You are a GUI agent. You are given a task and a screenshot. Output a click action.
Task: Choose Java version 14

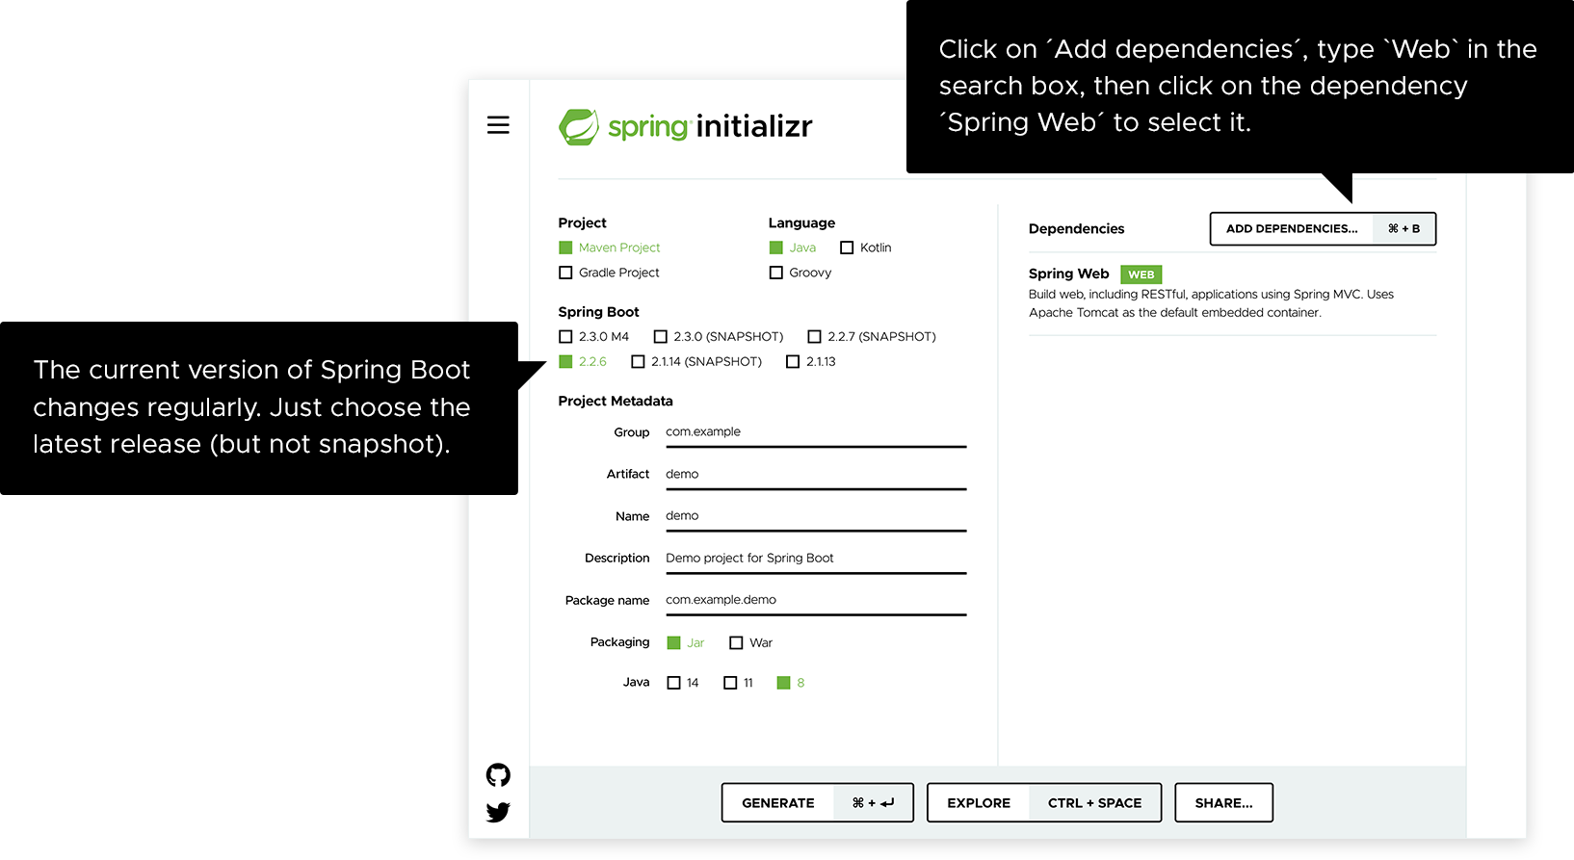point(674,683)
